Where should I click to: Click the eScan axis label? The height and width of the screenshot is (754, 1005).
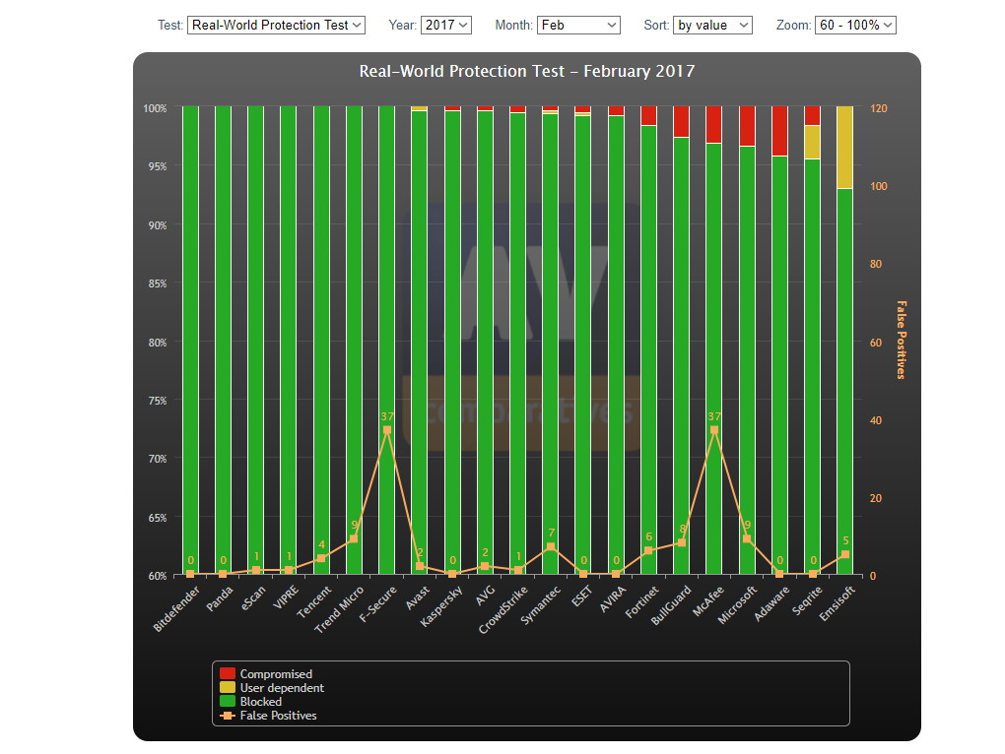click(253, 597)
